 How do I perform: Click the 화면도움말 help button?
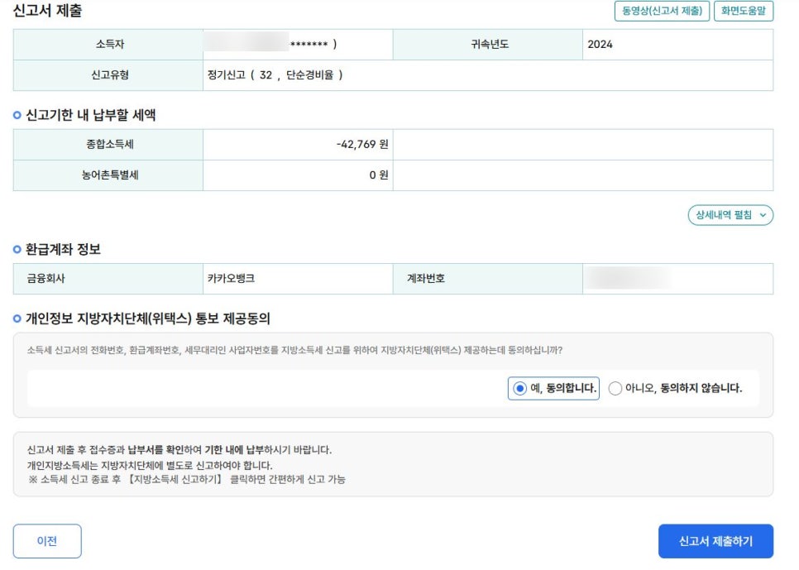point(744,11)
